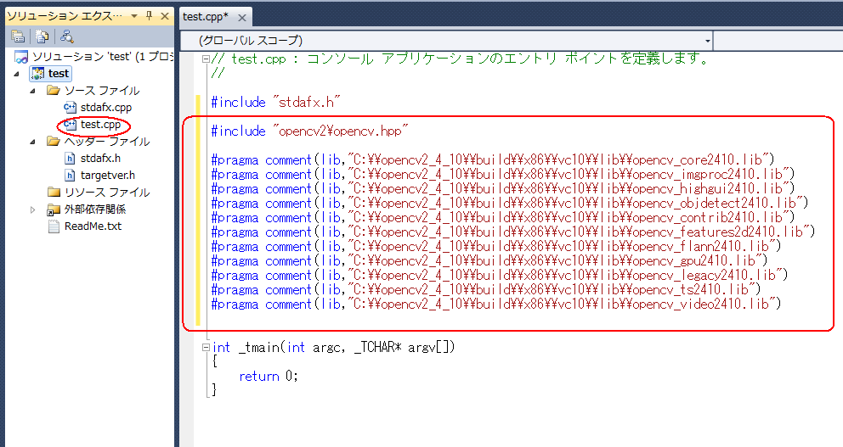The height and width of the screenshot is (447, 843).
Task: Collapse the test project tree node
Action: coord(16,74)
